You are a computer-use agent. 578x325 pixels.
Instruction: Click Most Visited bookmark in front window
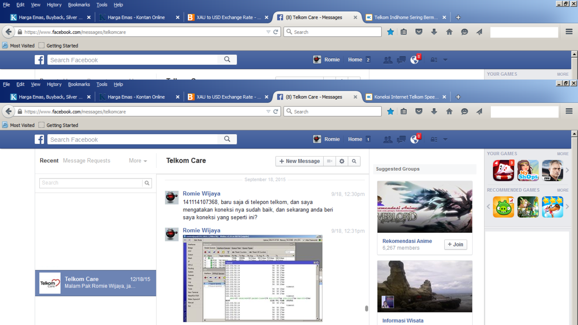pyautogui.click(x=19, y=125)
